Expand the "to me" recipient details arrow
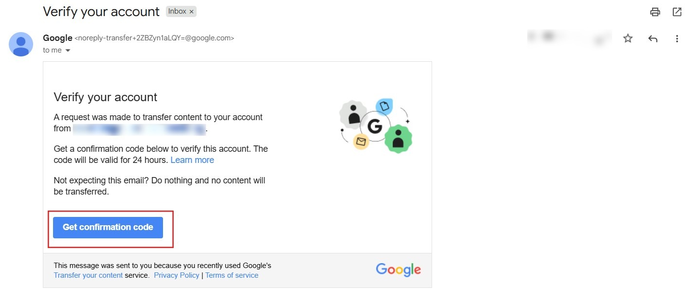Image resolution: width=689 pixels, height=304 pixels. [x=68, y=51]
